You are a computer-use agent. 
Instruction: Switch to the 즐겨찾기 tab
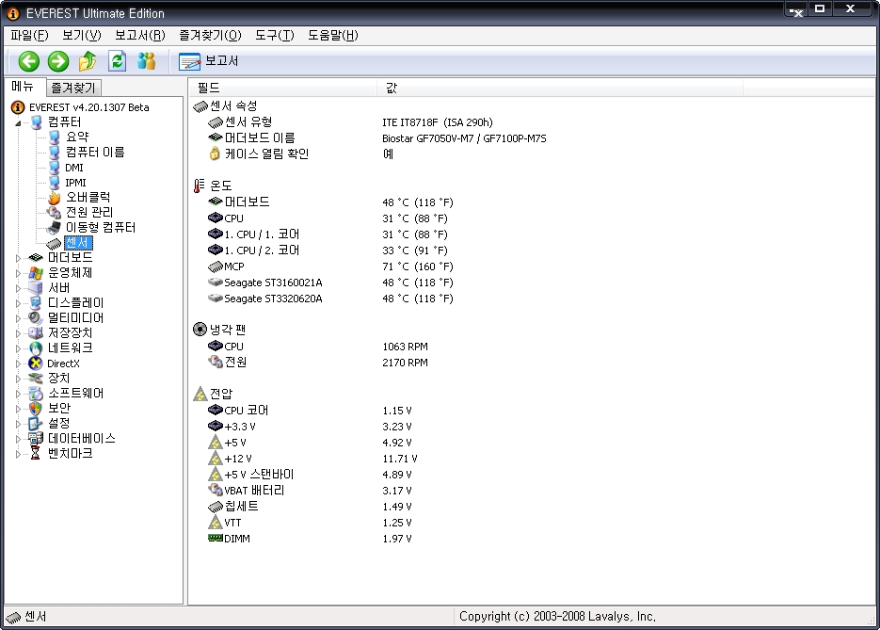tap(73, 88)
